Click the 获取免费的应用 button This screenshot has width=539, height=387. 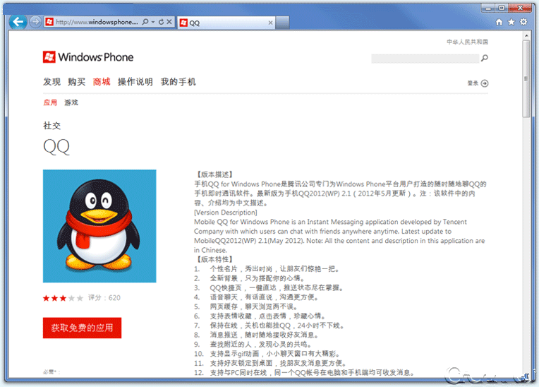(82, 328)
